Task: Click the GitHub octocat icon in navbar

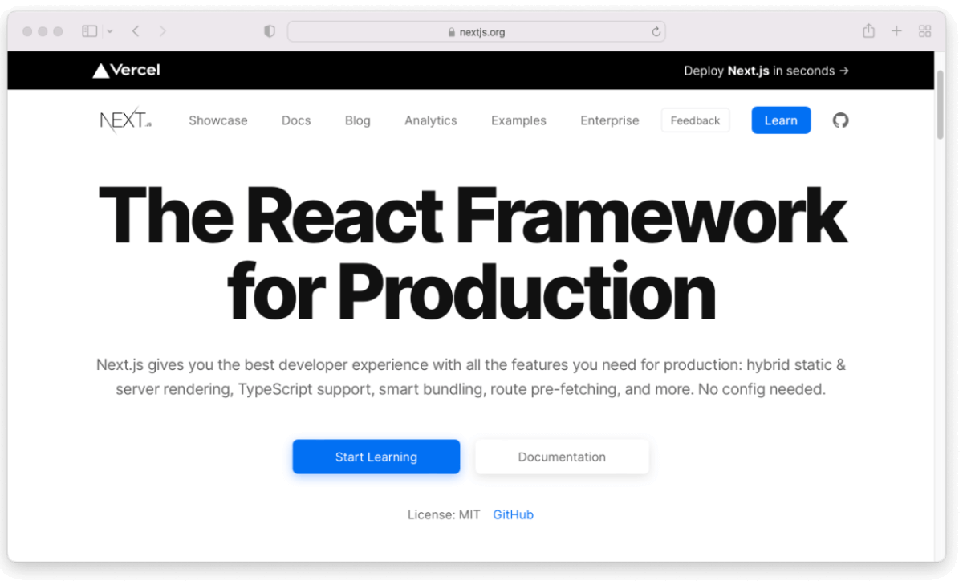Action: [840, 120]
